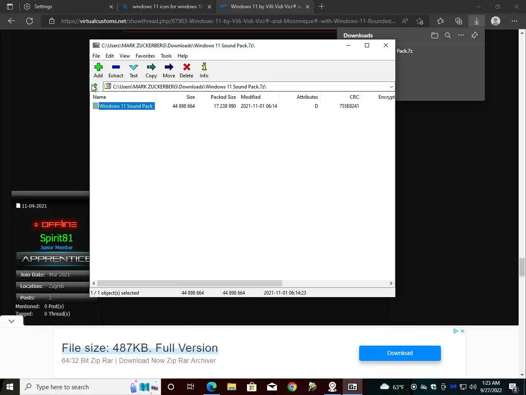Image resolution: width=526 pixels, height=395 pixels.
Task: Click the volume icon in system tray
Action: [473, 387]
